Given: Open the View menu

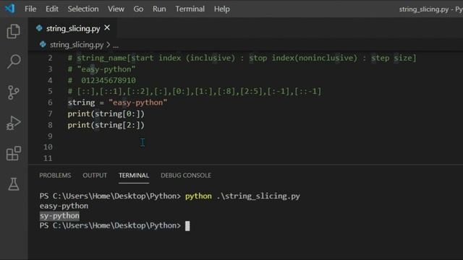Looking at the screenshot, I should coord(116,9).
